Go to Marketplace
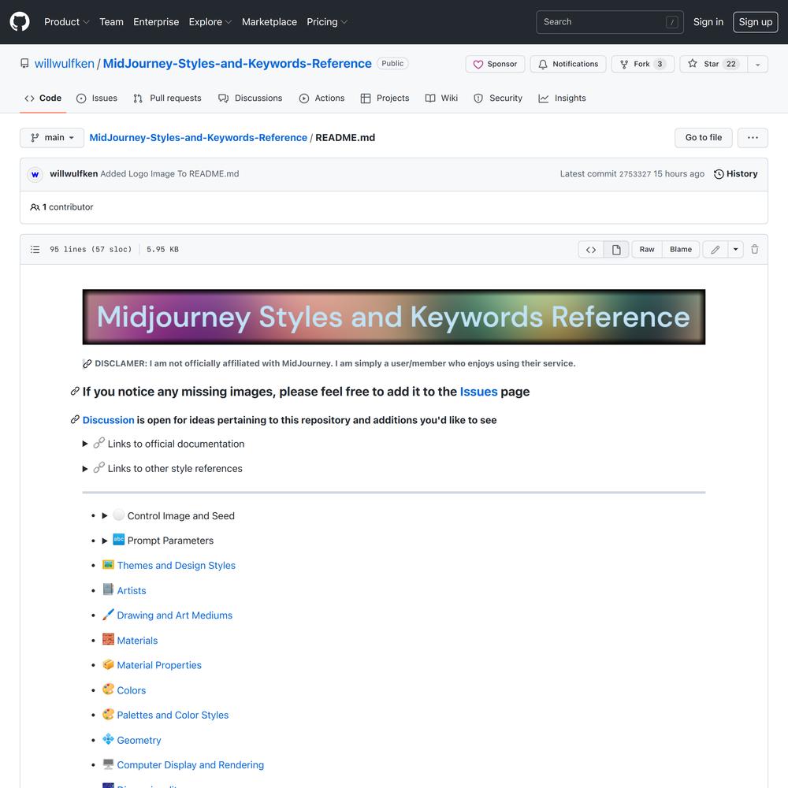 (x=269, y=22)
